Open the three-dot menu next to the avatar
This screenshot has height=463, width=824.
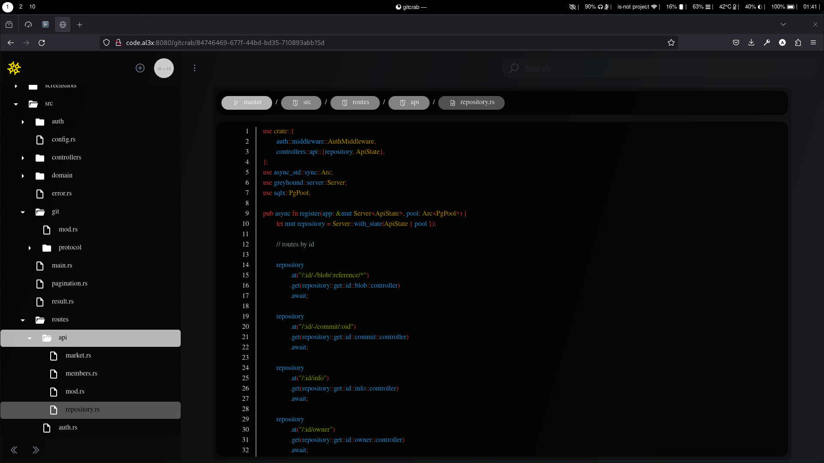click(x=195, y=68)
